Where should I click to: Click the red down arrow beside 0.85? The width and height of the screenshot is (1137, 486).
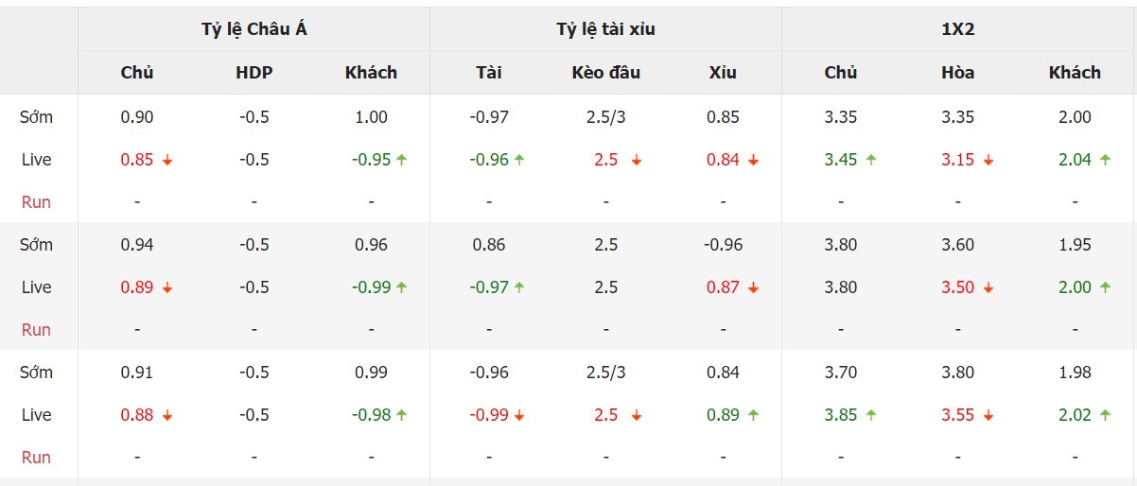(167, 161)
